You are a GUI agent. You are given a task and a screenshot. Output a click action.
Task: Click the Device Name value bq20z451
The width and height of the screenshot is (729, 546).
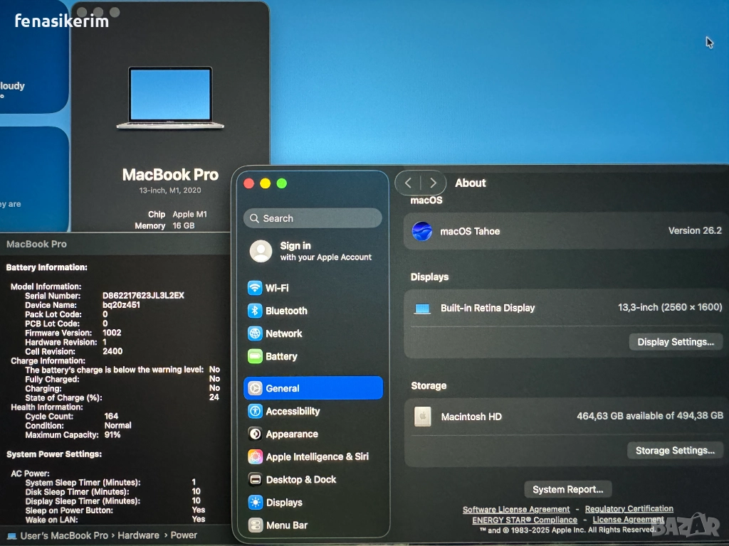121,304
